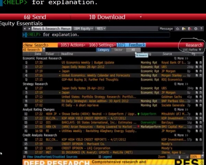The height and width of the screenshot is (165, 206).
Task: Click the question mark help icon
Action: click(x=201, y=29)
